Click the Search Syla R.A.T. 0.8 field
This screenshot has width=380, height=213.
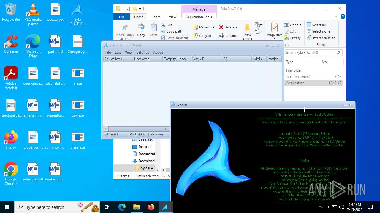point(313,53)
